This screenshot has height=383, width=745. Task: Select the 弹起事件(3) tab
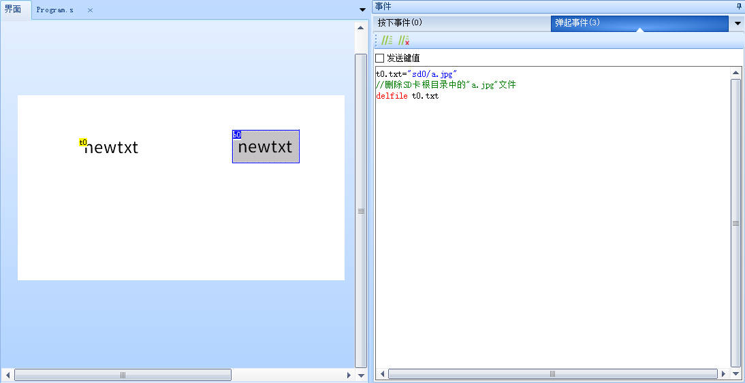[577, 23]
